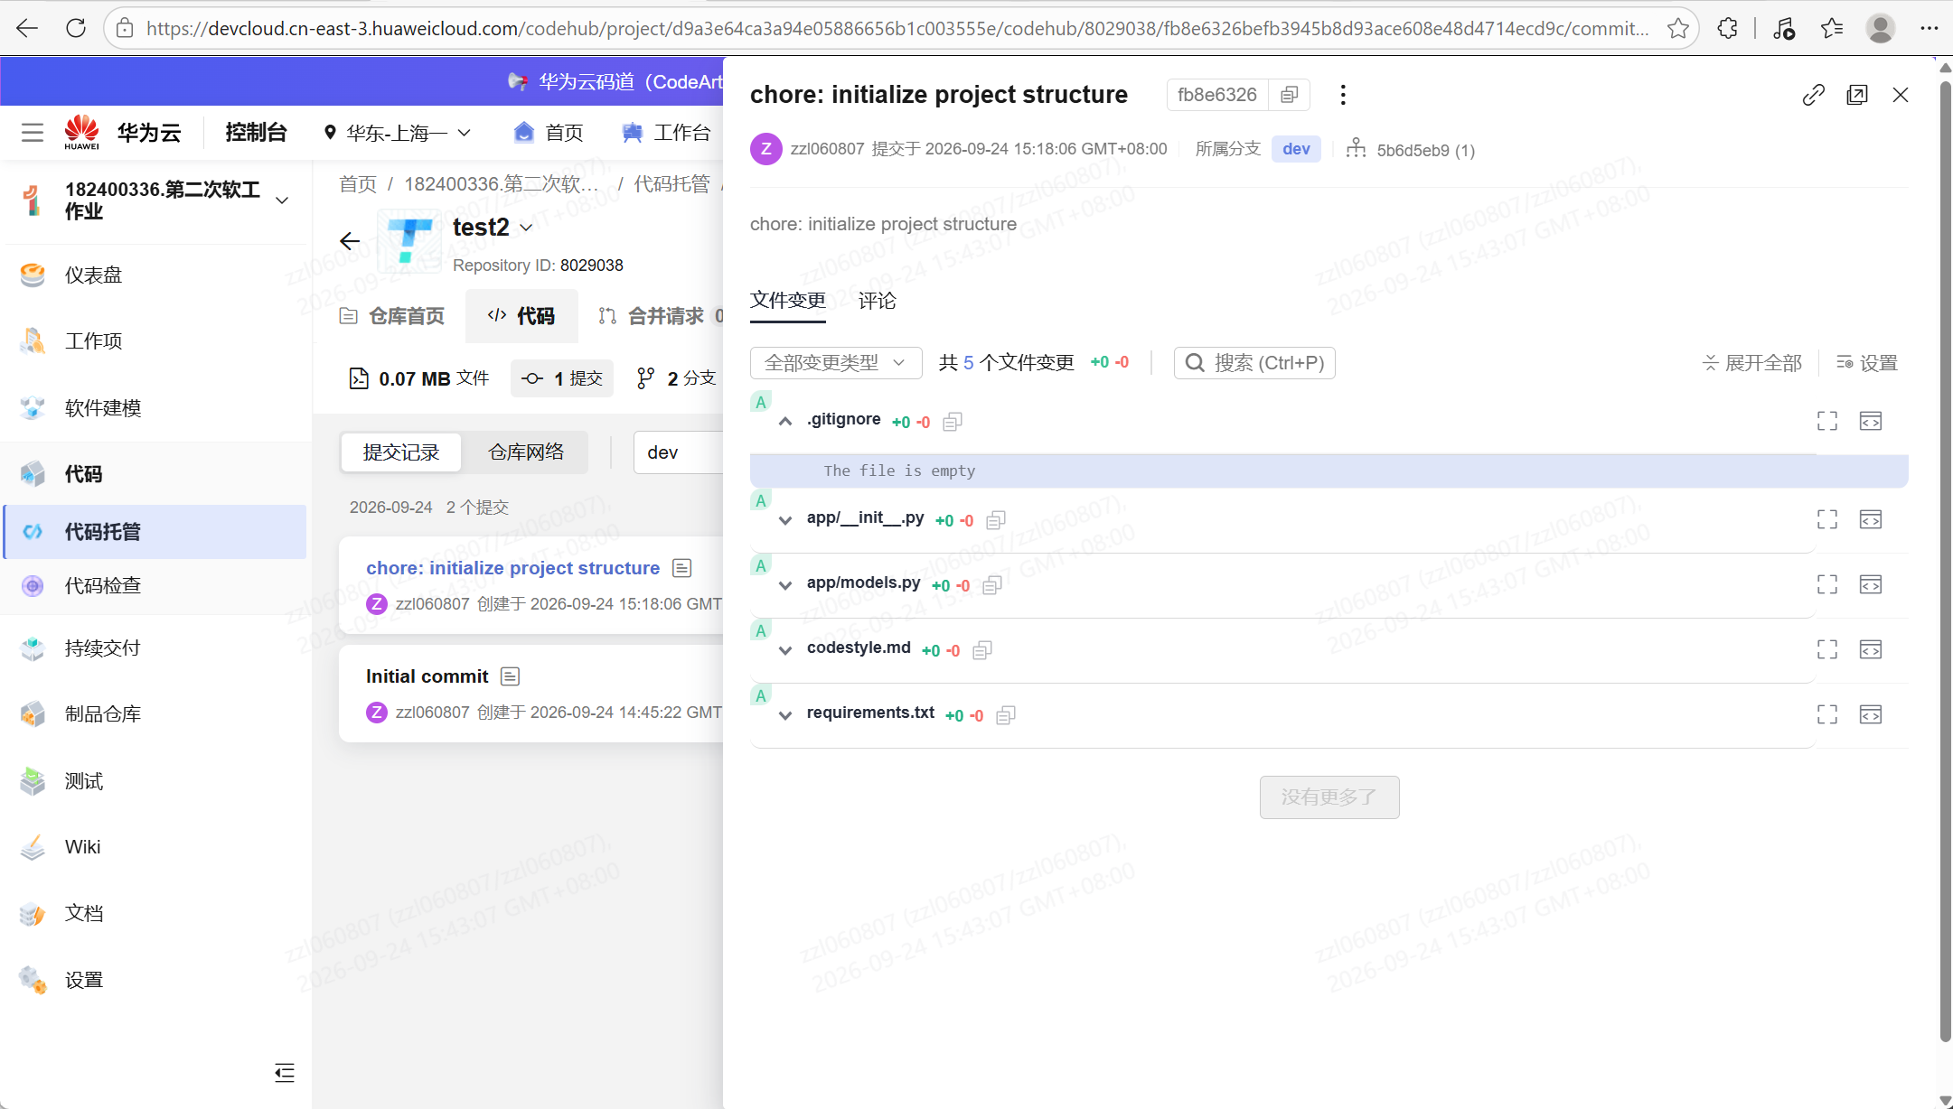The image size is (1953, 1109).
Task: Collapse the .gitignore file diff
Action: pyautogui.click(x=785, y=422)
